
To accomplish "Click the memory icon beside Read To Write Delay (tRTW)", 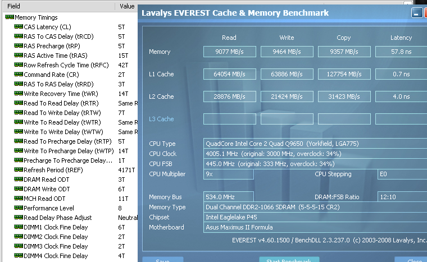I will 19,112.
